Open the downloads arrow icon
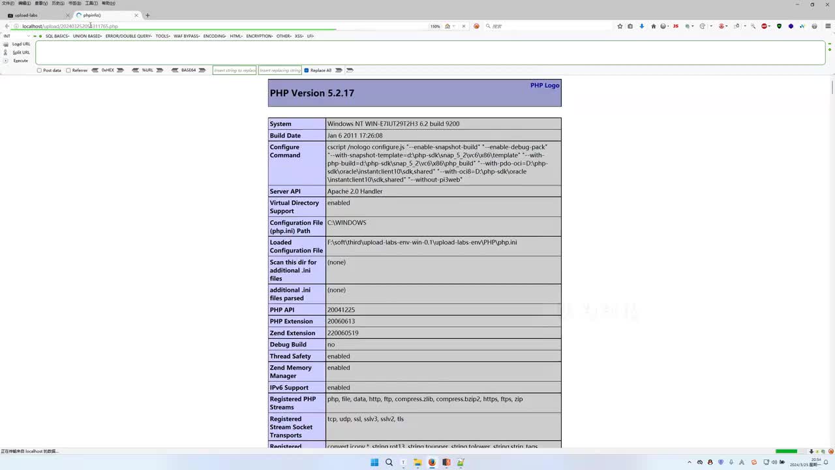Screen dimensions: 835x470 coord(641,26)
